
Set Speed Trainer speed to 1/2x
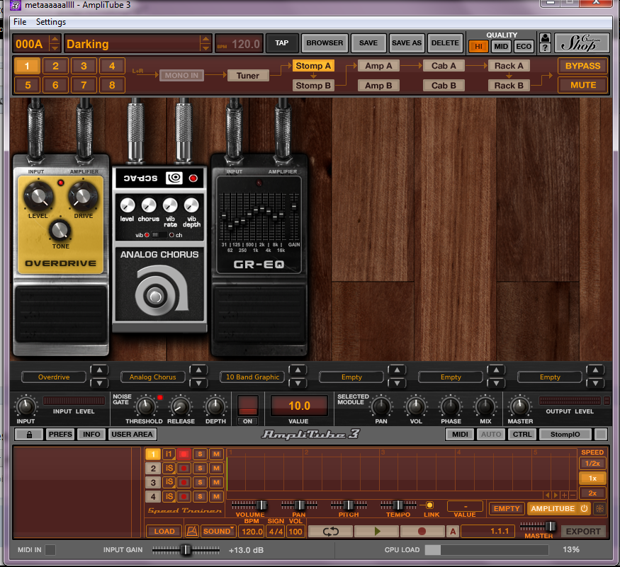592,464
